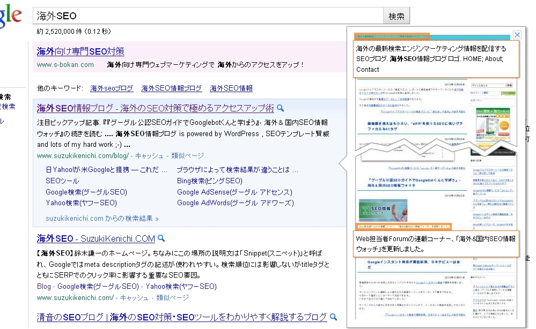
Task: Click the URL www.suzukikenichi.com/blog/
Action: pos(83,155)
